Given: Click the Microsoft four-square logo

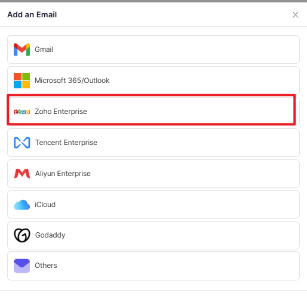Looking at the screenshot, I should click(x=22, y=81).
